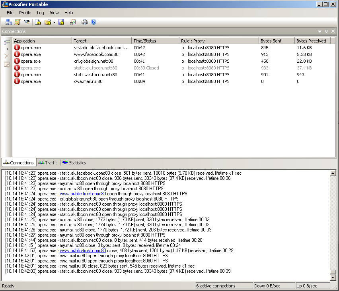Viewport: 339px width, 291px height.
Task: Click the Opera icon in the www.facebook.com:80 row
Action: point(17,54)
